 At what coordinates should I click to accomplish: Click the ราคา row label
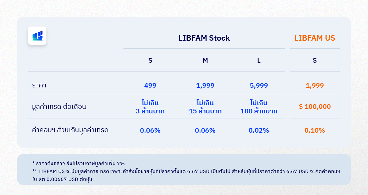coord(39,86)
